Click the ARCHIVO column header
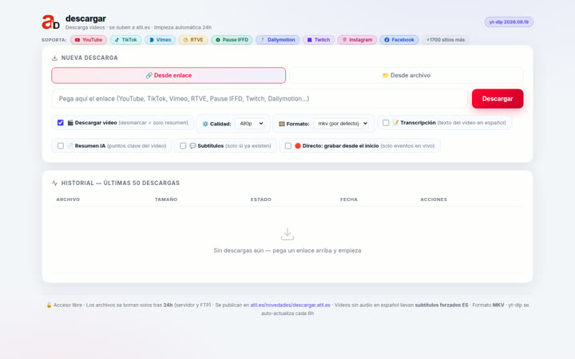Image resolution: width=575 pixels, height=359 pixels. (68, 199)
